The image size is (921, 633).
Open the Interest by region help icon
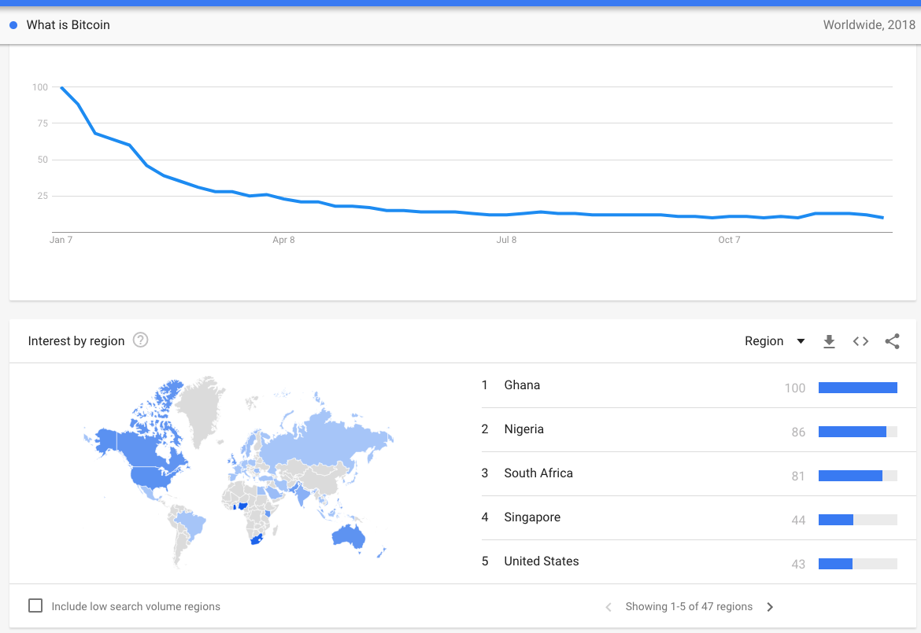click(140, 340)
